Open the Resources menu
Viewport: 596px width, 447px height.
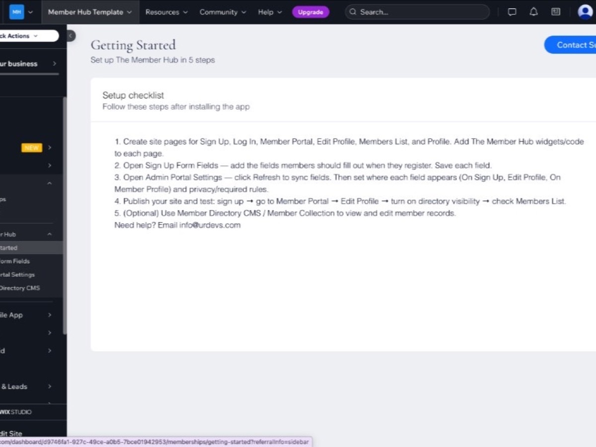click(166, 12)
